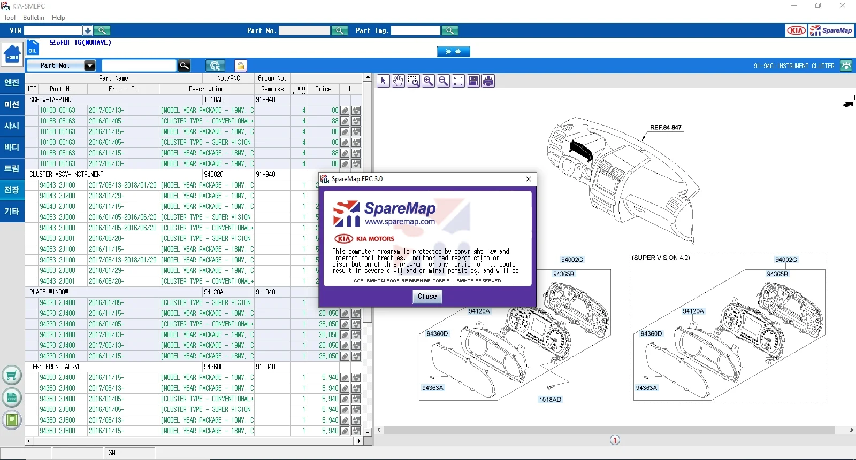The height and width of the screenshot is (460, 856).
Task: Click the diagram horizontal scrollbar
Action: click(609, 430)
